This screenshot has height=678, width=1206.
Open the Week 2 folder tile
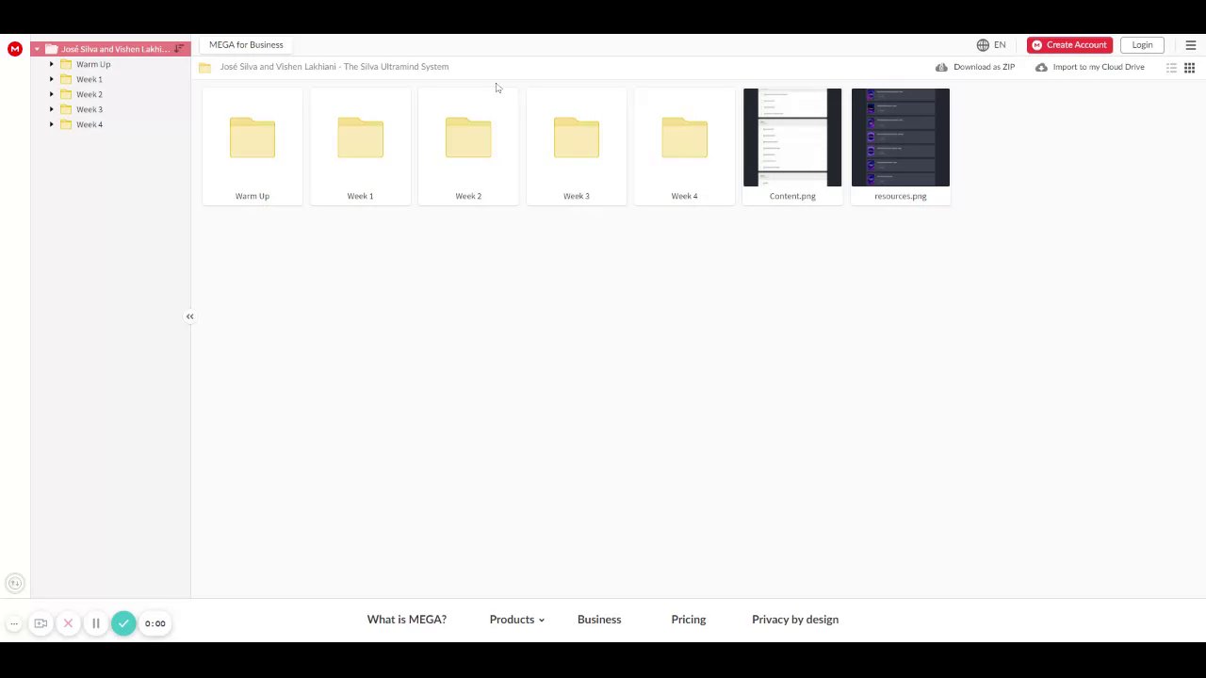click(x=468, y=146)
